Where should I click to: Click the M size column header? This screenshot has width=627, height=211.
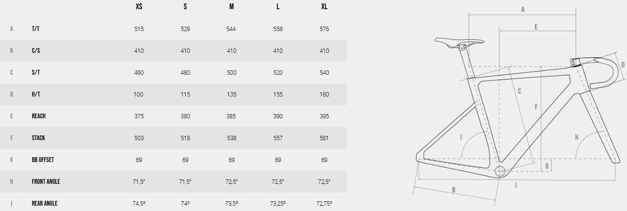pyautogui.click(x=231, y=7)
